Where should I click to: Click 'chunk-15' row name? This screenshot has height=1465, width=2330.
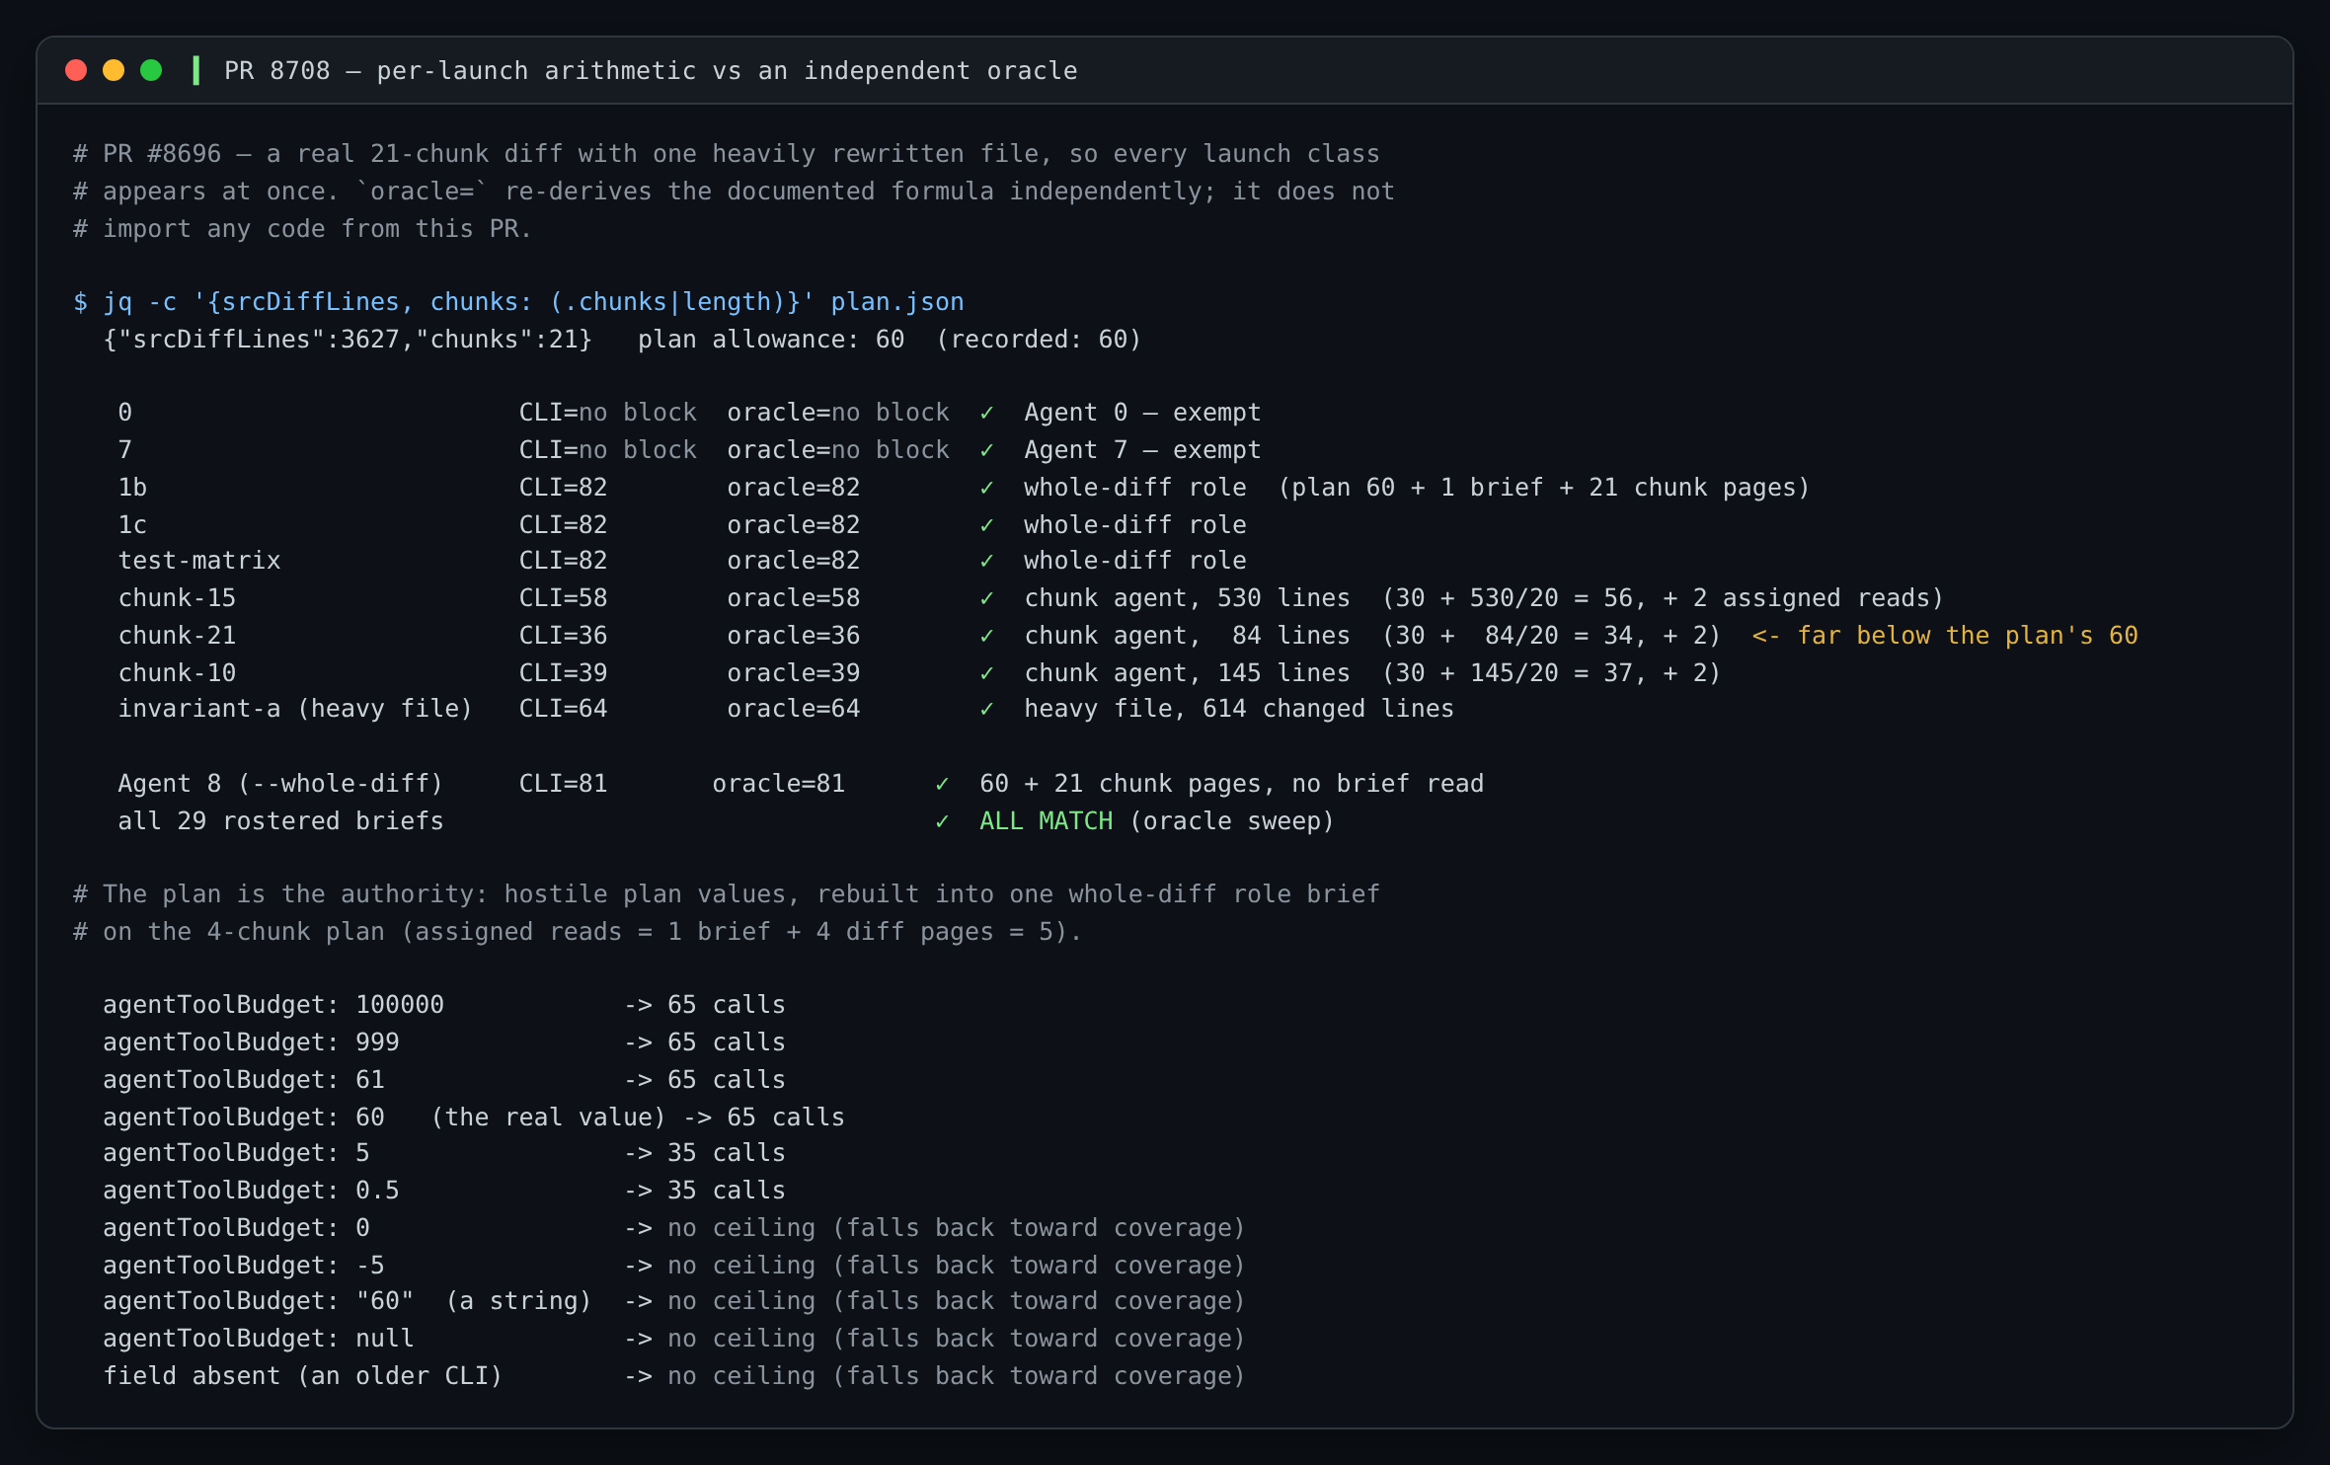[x=177, y=598]
